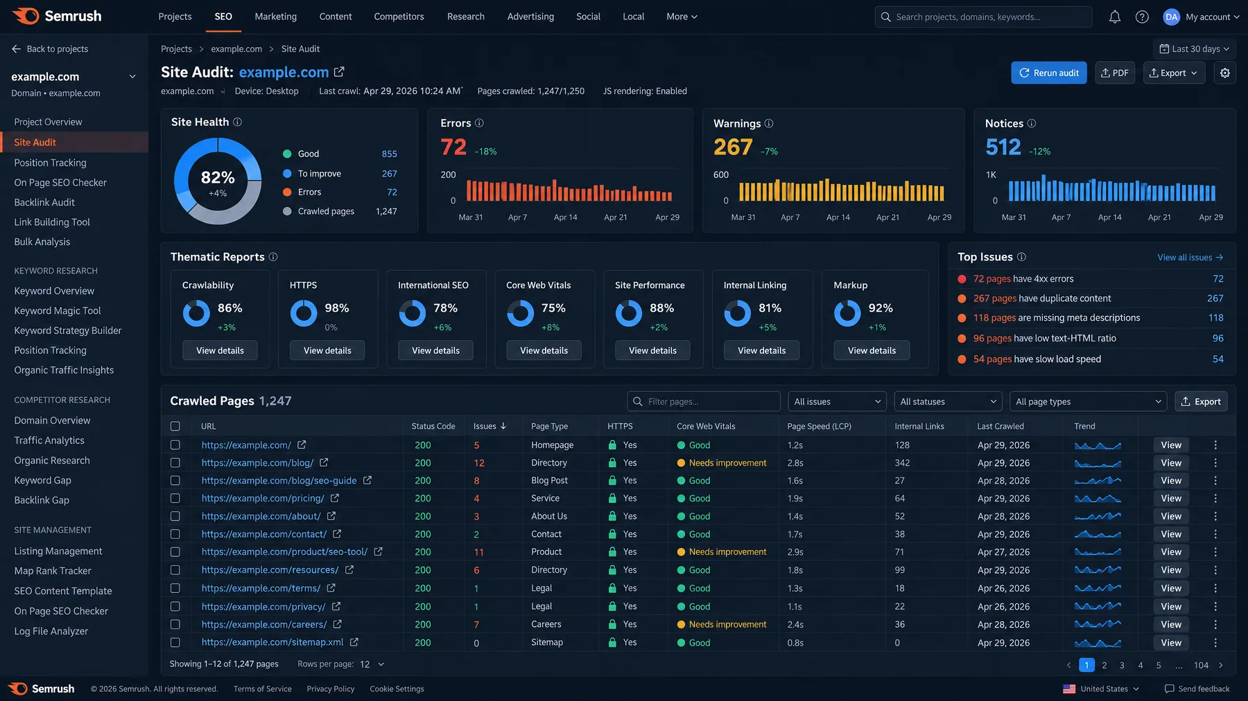The image size is (1248, 701).
Task: Click the Back to projects arrow
Action: (17, 48)
